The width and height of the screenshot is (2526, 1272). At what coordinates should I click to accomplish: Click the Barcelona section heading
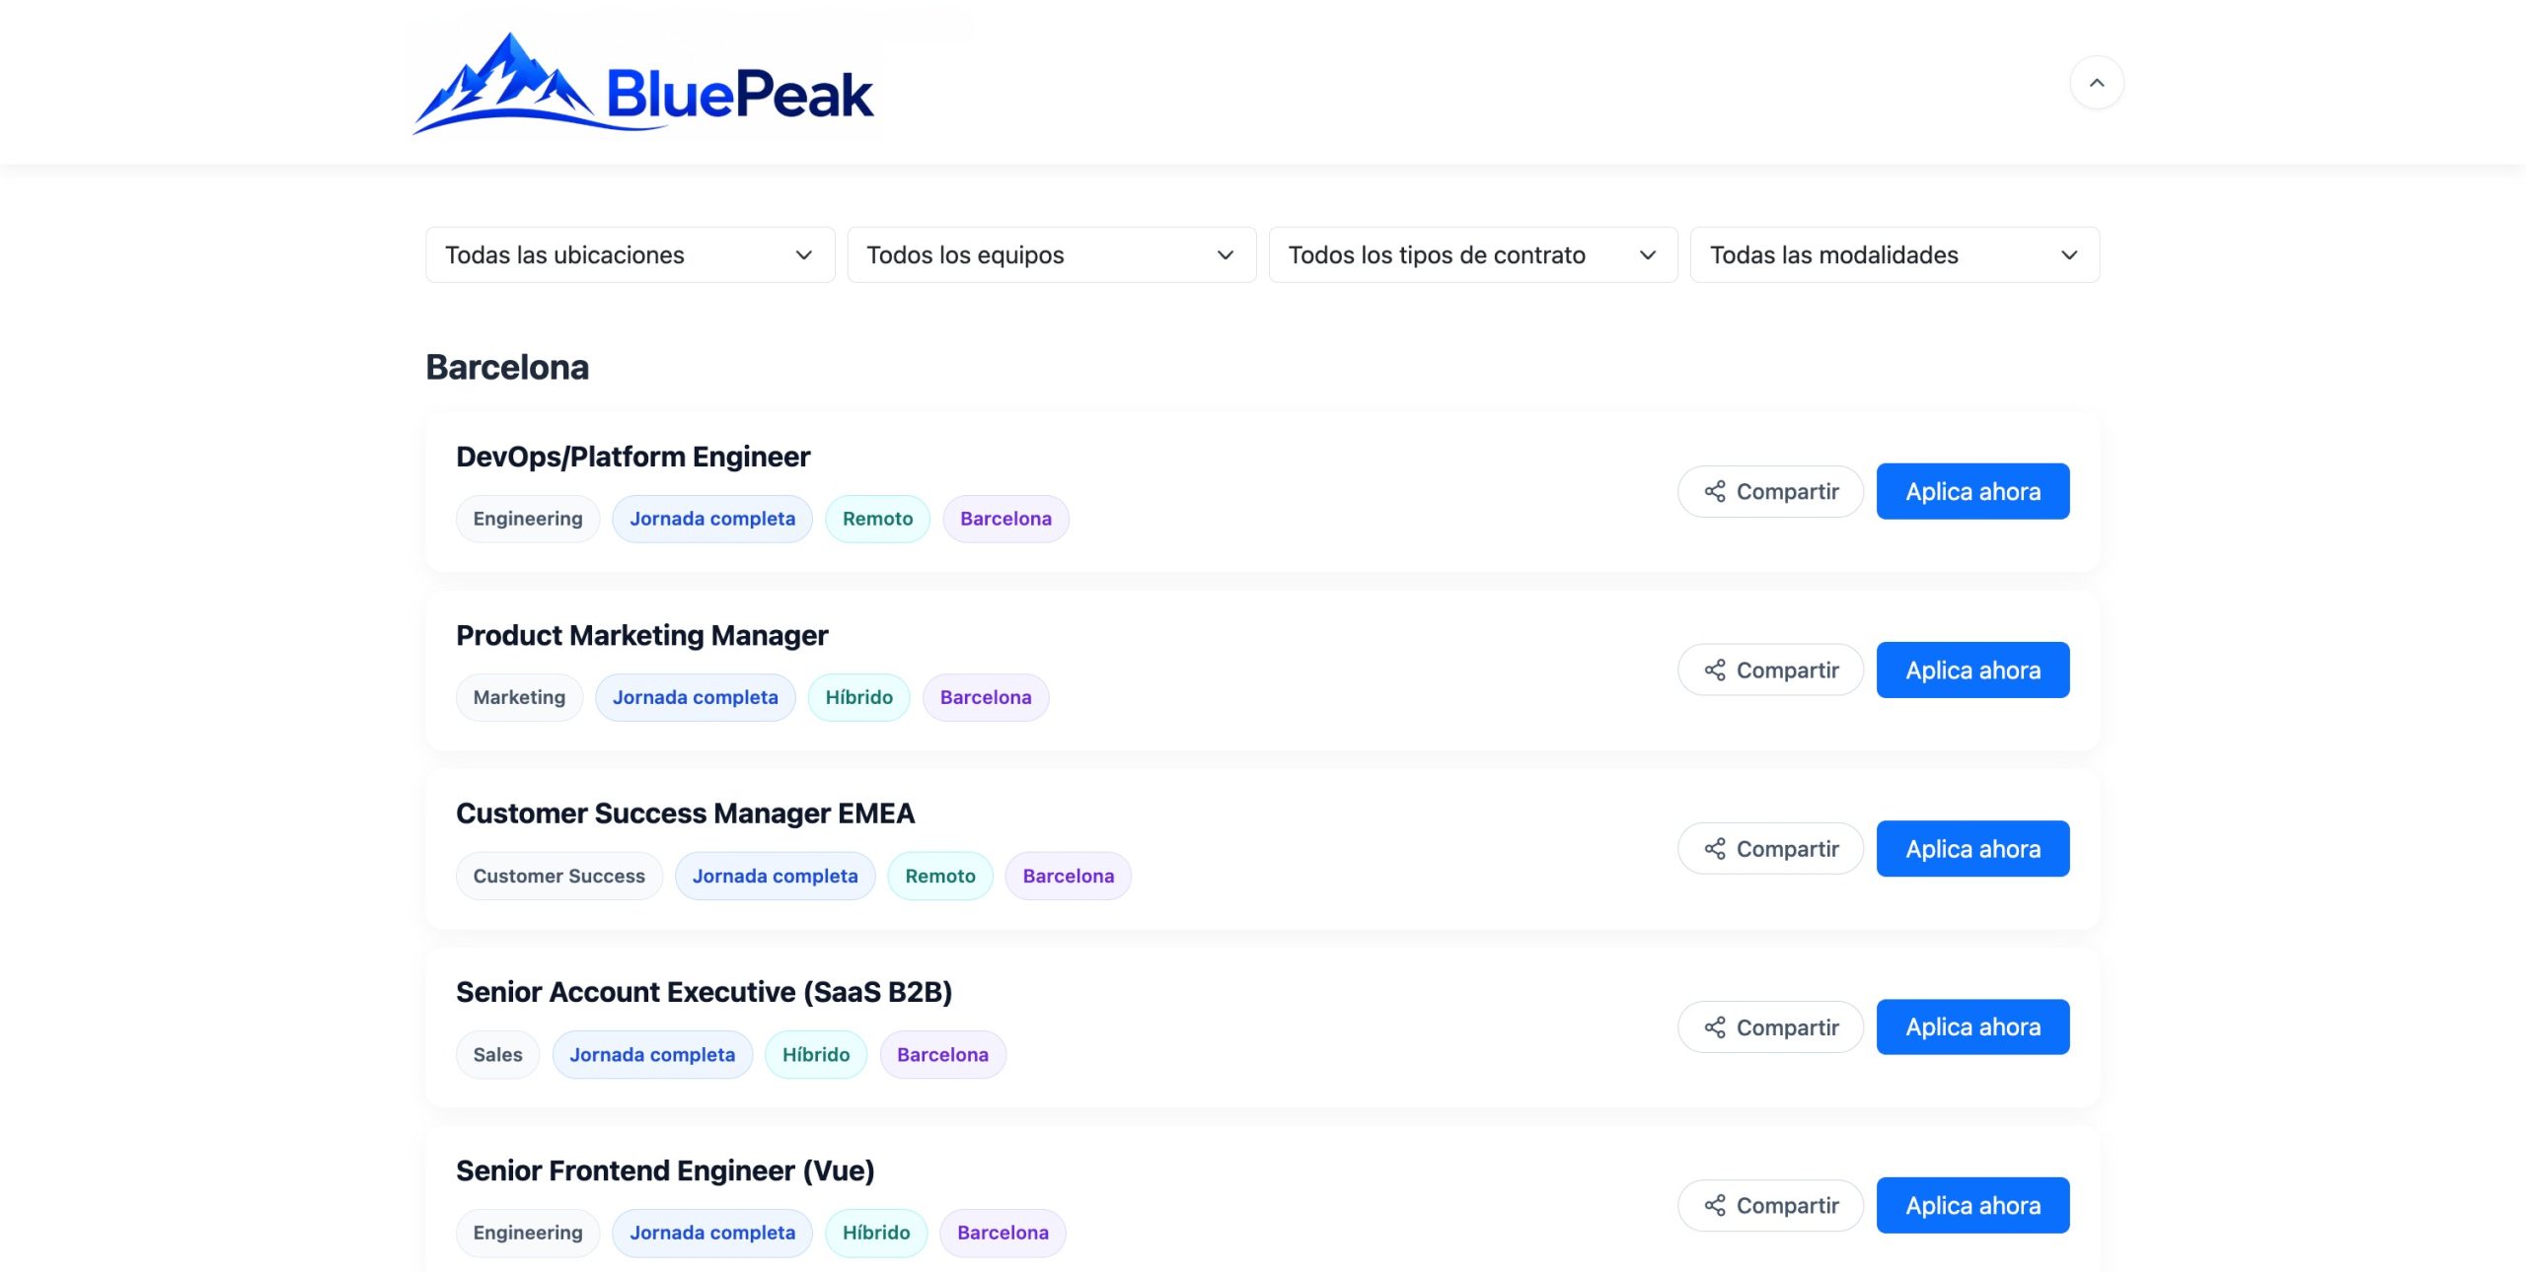(507, 367)
